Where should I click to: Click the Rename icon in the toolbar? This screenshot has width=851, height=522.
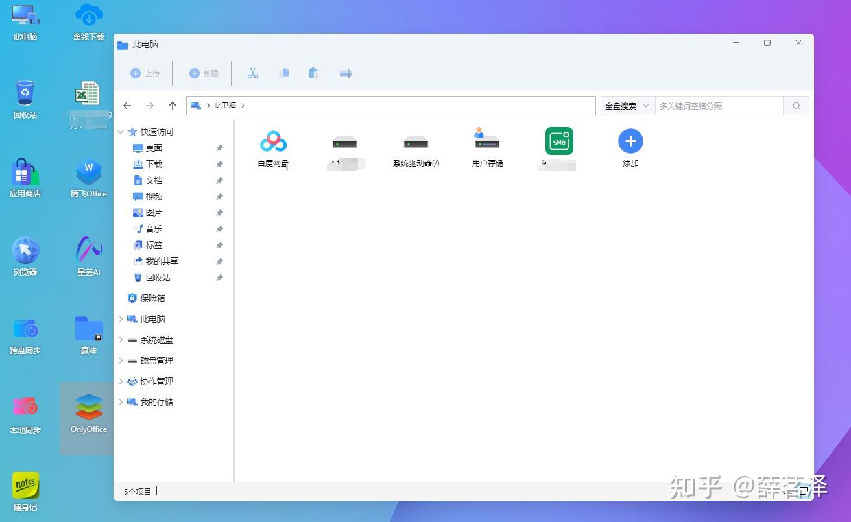click(x=345, y=73)
